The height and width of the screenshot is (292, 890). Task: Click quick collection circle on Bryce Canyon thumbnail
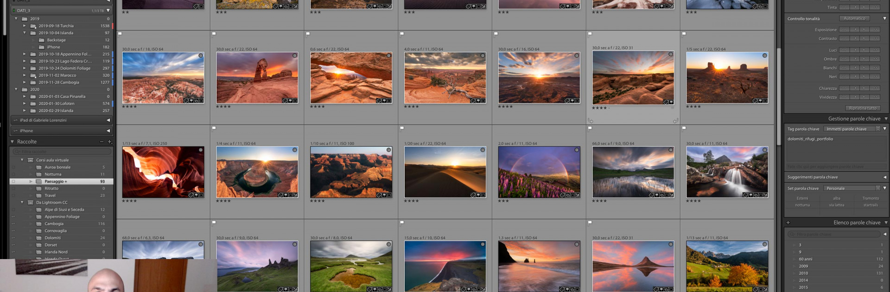201,56
